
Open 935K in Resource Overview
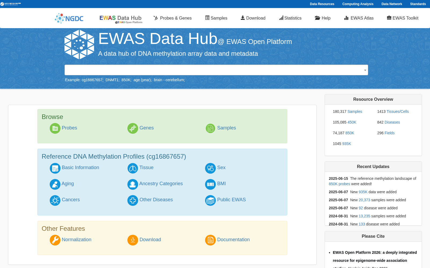[346, 144]
